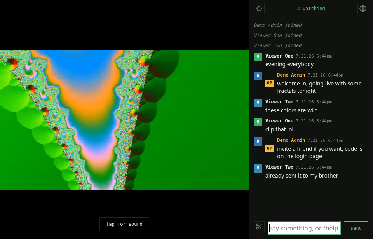Click Viewer One name above 'evening everybody'

279,56
